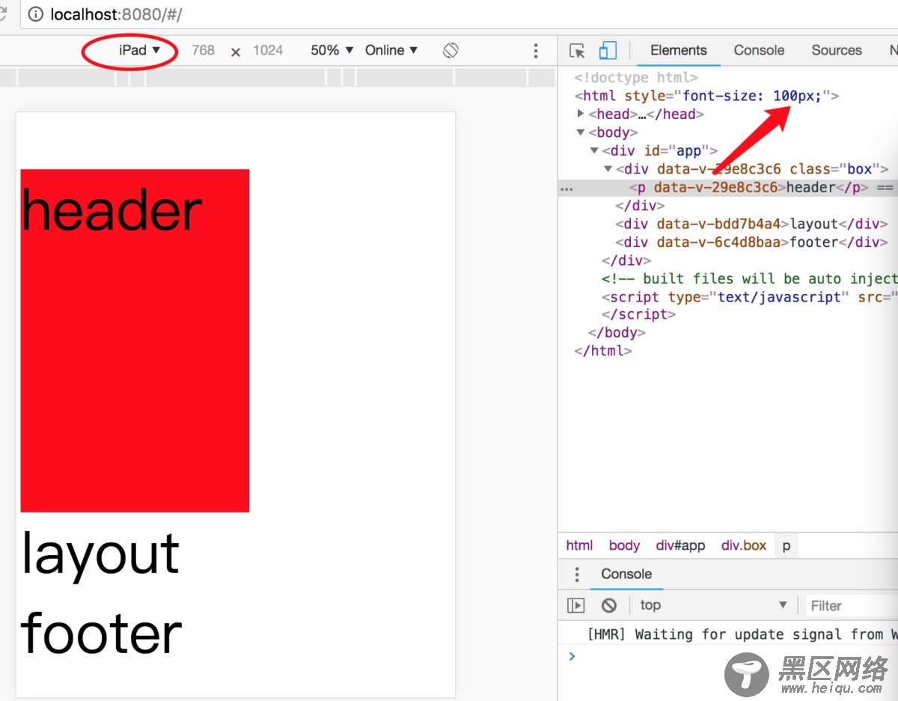The height and width of the screenshot is (701, 898).
Task: Open the Online throttling dropdown
Action: pos(391,50)
